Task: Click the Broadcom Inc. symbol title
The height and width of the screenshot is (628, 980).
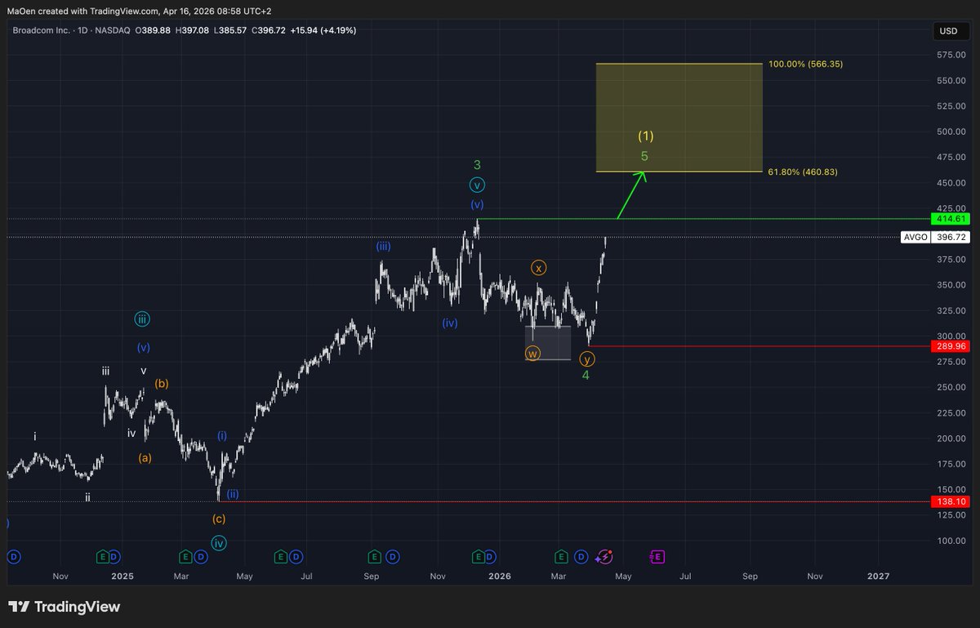Action: [41, 30]
